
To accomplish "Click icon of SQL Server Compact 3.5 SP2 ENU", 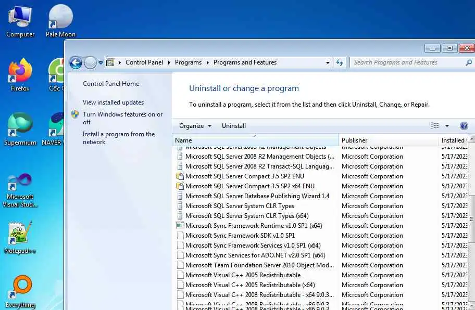I will [180, 176].
